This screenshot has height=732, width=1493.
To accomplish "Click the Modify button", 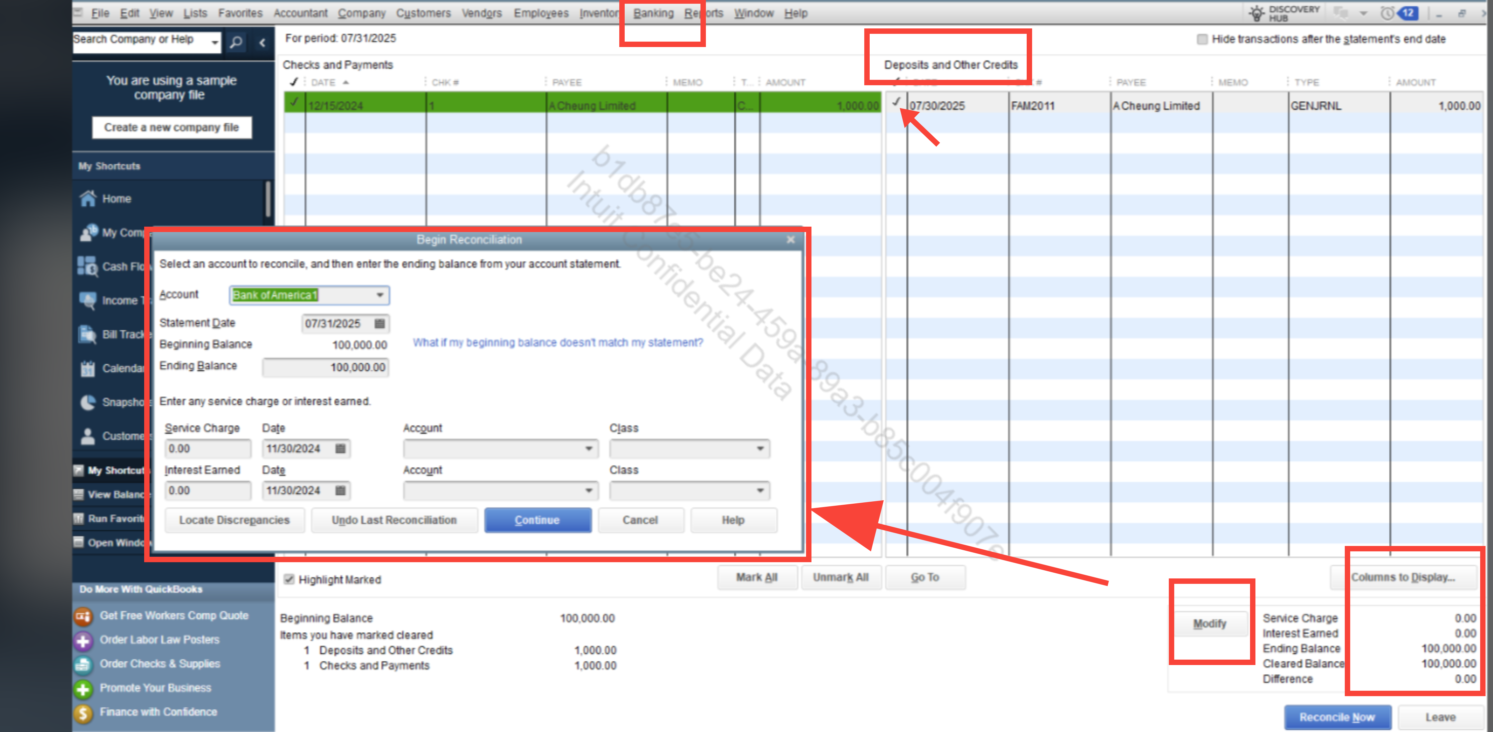I will tap(1209, 624).
